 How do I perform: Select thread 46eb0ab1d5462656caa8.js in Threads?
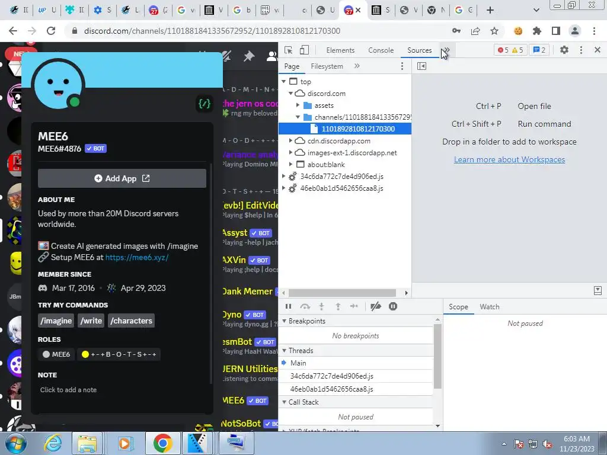(x=356, y=389)
